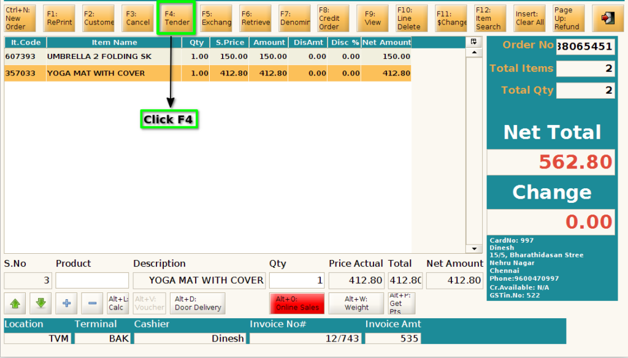Open F7 Denomination button

[x=294, y=18]
